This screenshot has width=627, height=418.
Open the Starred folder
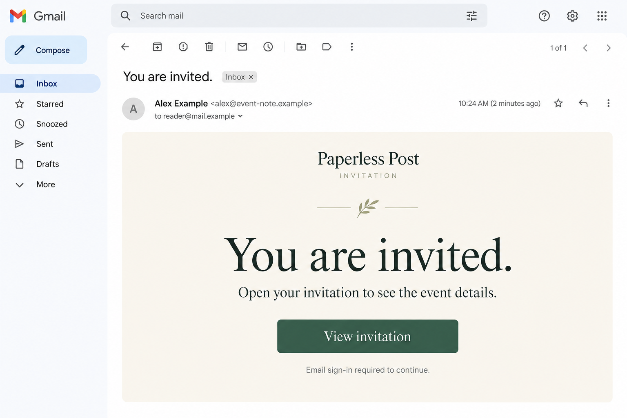[50, 104]
